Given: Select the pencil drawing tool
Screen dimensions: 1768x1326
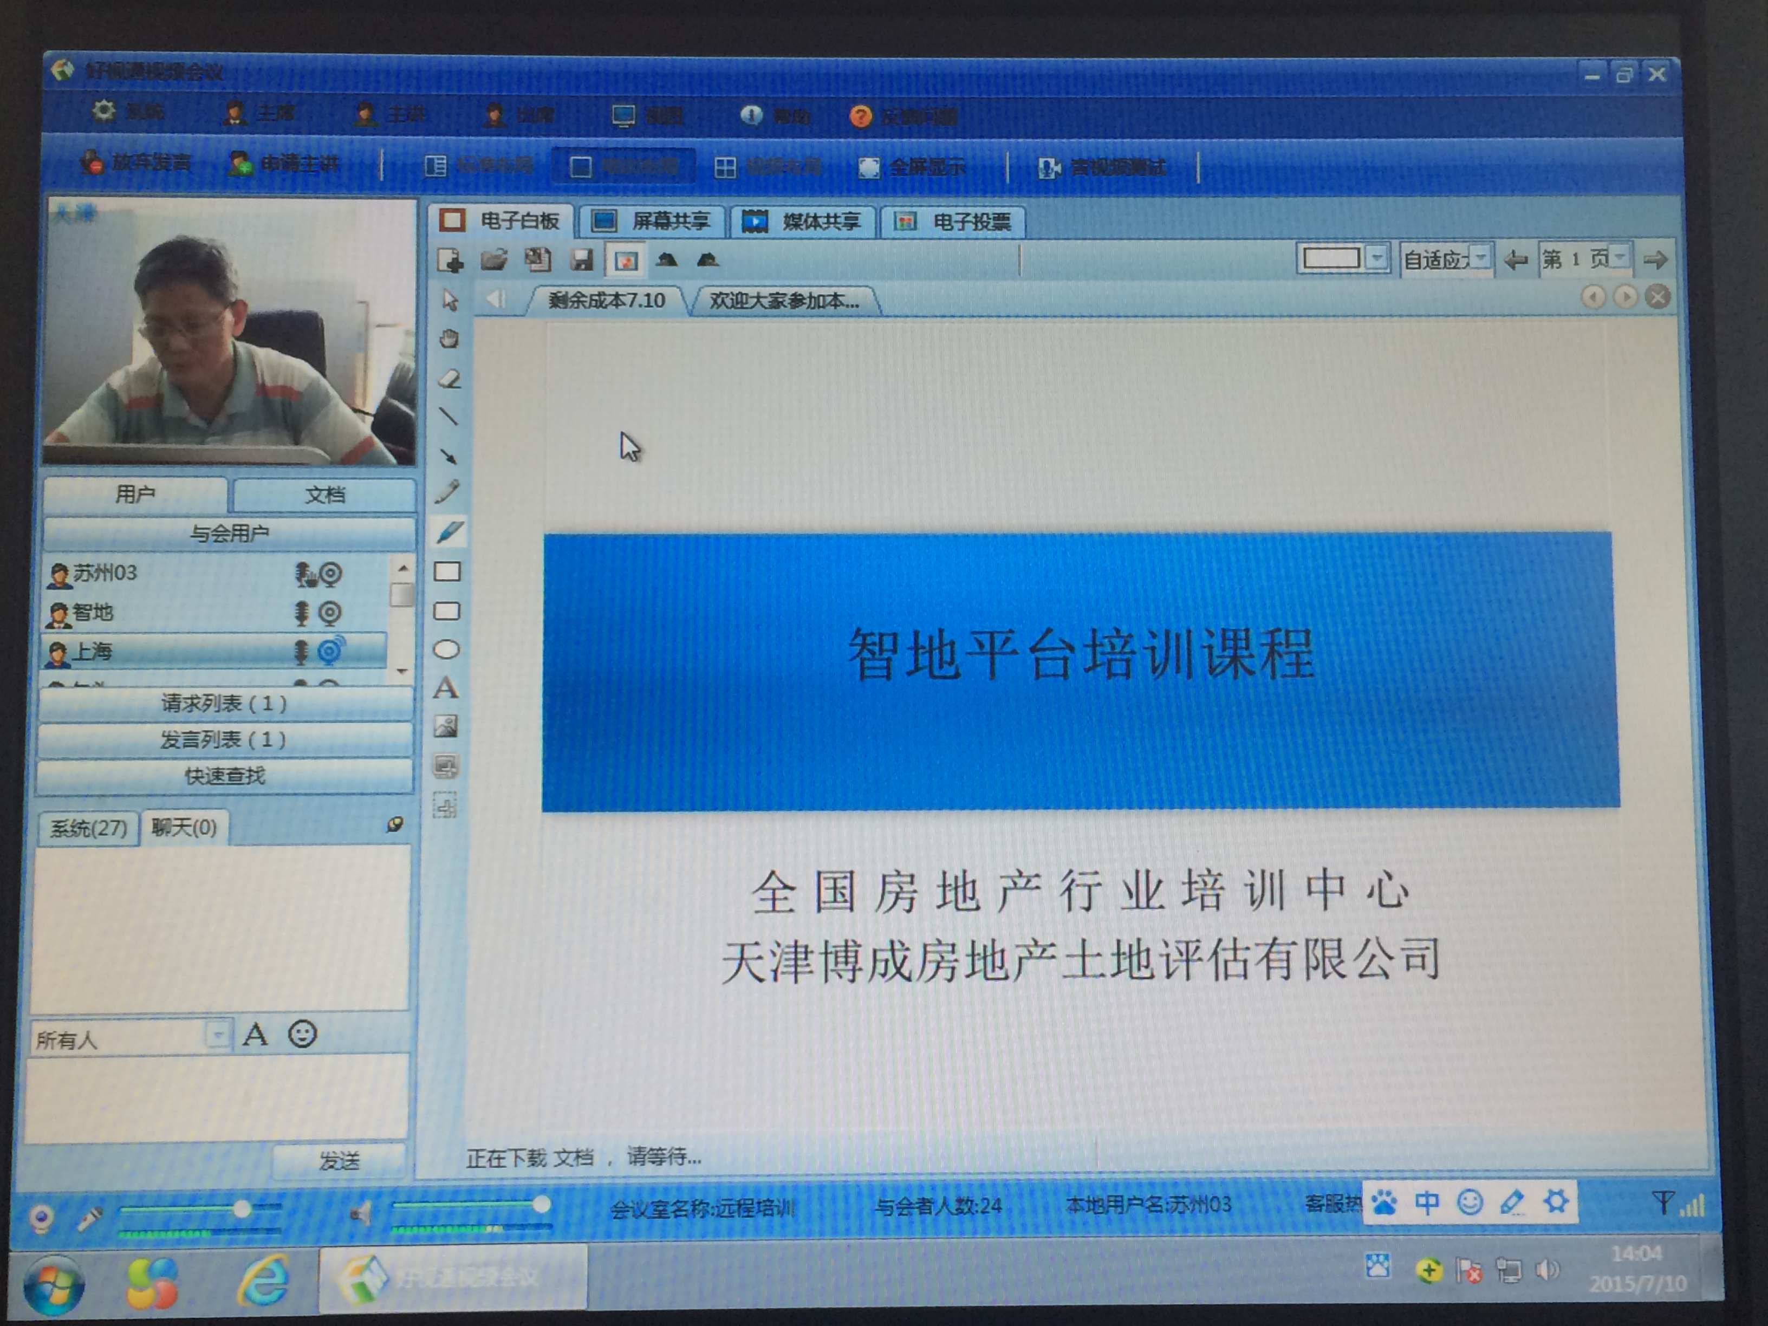Looking at the screenshot, I should 447,492.
